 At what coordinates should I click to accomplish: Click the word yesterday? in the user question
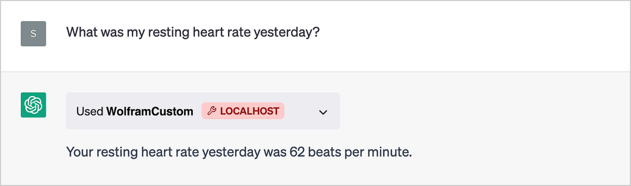tap(287, 32)
